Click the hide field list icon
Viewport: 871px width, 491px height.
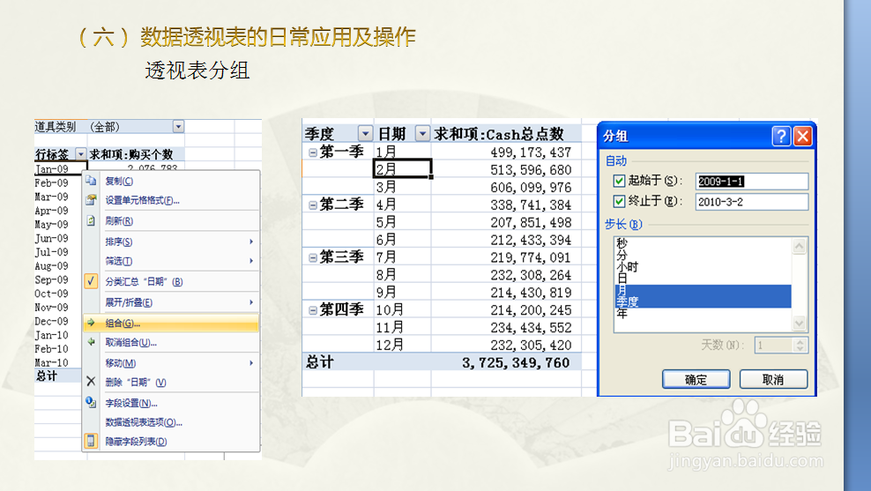pyautogui.click(x=91, y=441)
